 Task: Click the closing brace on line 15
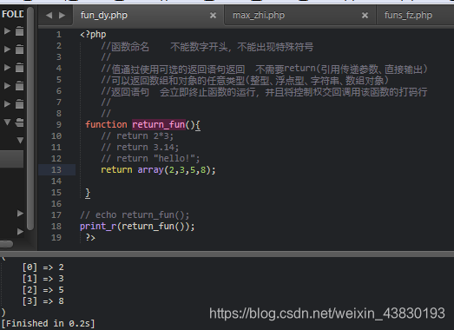[x=88, y=193]
